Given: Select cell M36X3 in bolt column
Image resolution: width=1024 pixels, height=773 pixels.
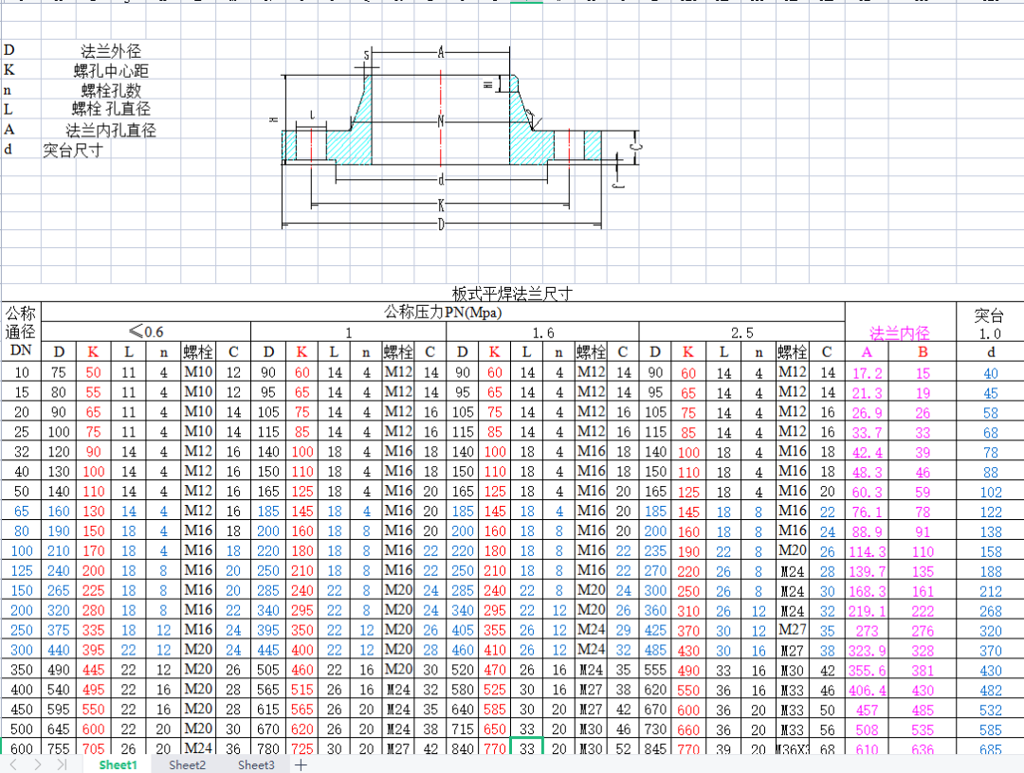Looking at the screenshot, I should click(792, 749).
